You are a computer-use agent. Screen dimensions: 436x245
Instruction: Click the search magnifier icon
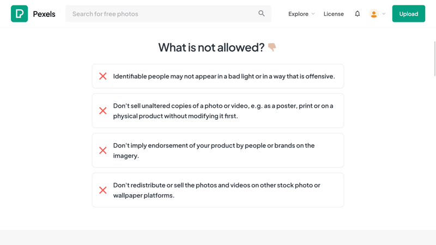coord(262,13)
